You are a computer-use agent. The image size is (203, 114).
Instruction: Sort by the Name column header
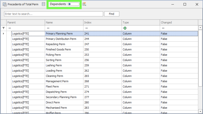pyautogui.click(x=64, y=22)
